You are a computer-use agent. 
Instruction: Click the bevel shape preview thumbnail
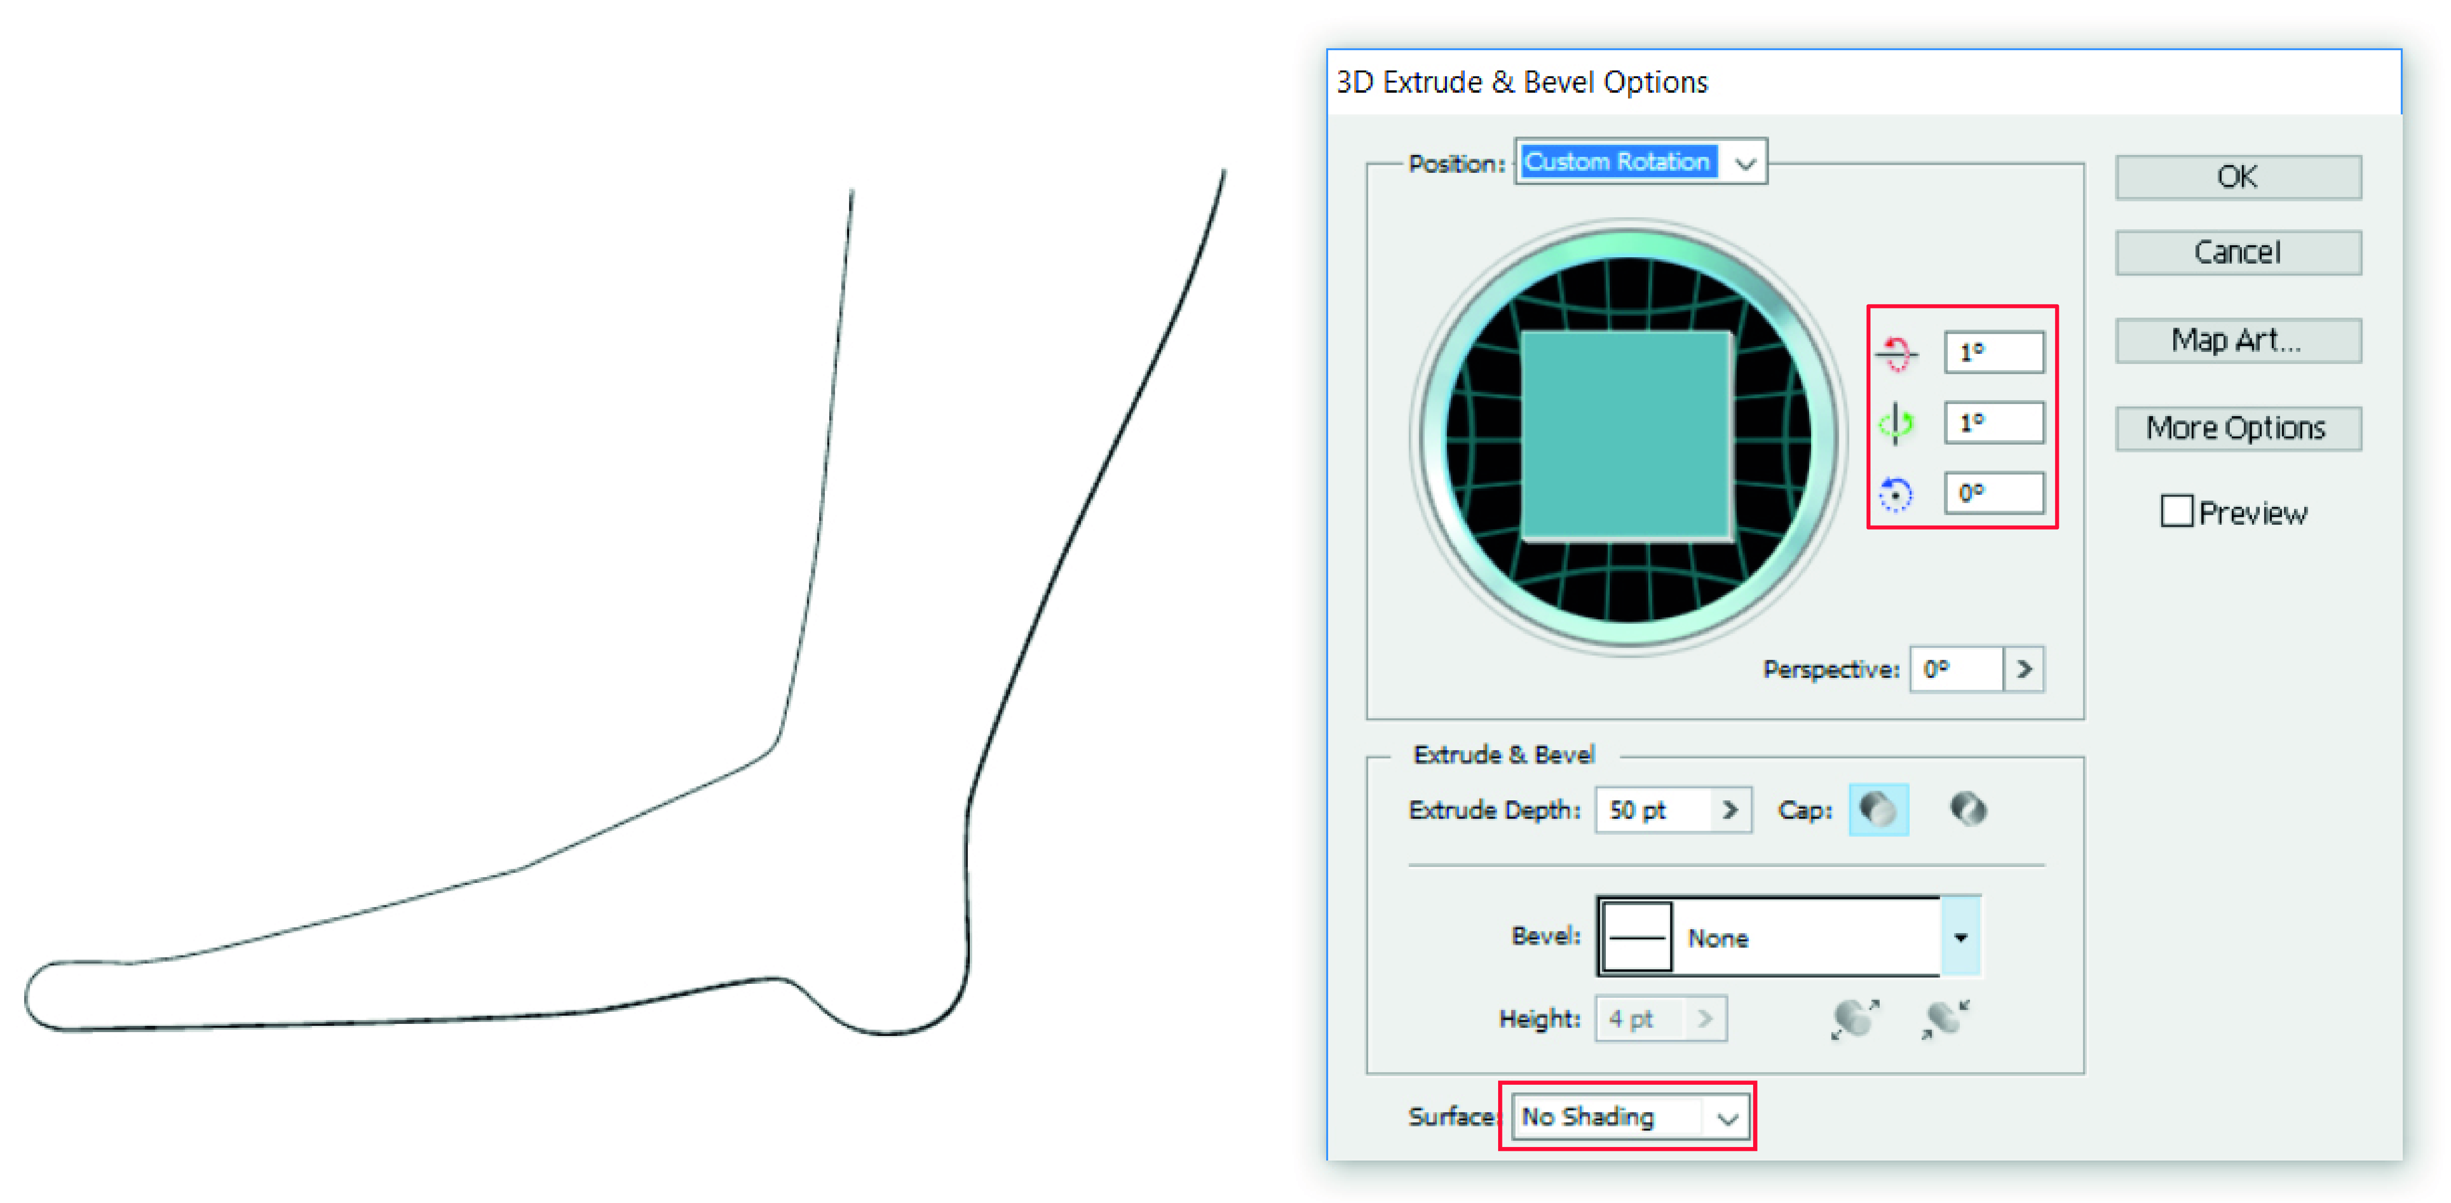1637,937
